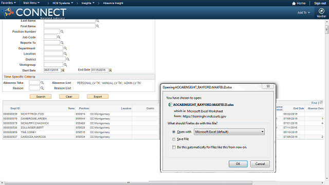Click the Clear button
This screenshot has height=185, width=329.
click(69, 97)
